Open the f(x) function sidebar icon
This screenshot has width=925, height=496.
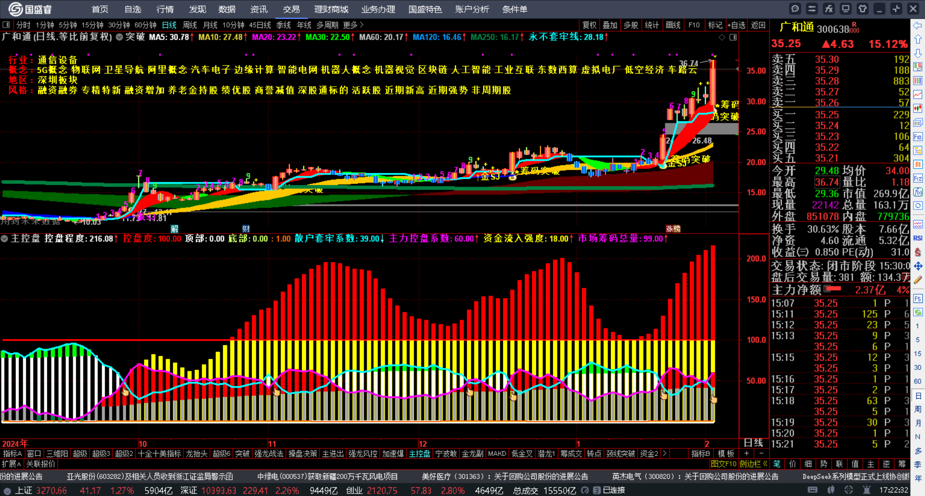coord(918,192)
